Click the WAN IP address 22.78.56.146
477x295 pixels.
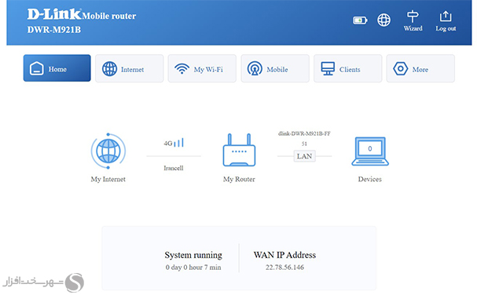[284, 268]
